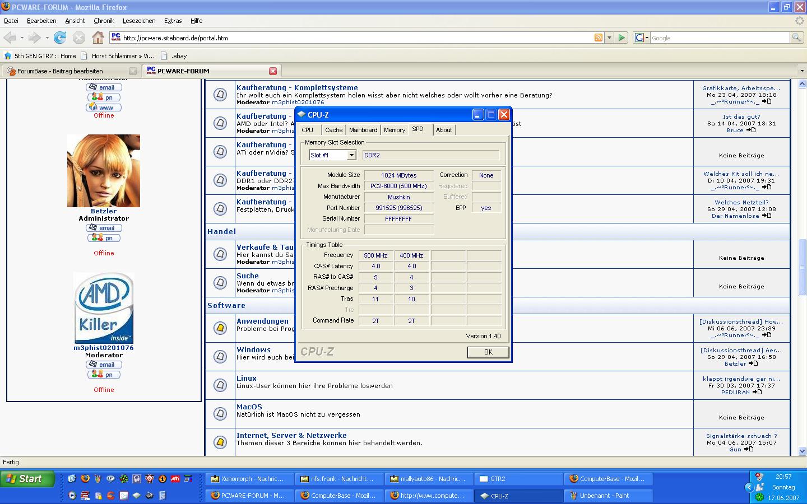
Task: Open the address bar URL history dropdown
Action: pos(609,38)
